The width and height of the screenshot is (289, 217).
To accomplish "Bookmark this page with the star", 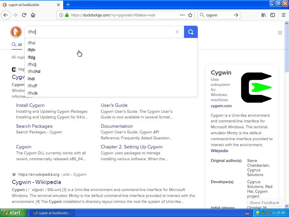I will [190, 15].
